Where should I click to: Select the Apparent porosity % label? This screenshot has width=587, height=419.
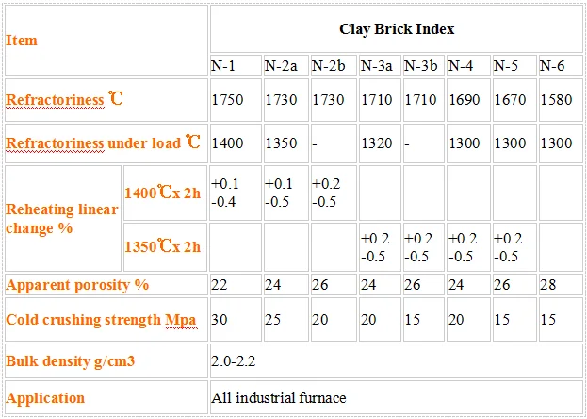click(x=77, y=284)
